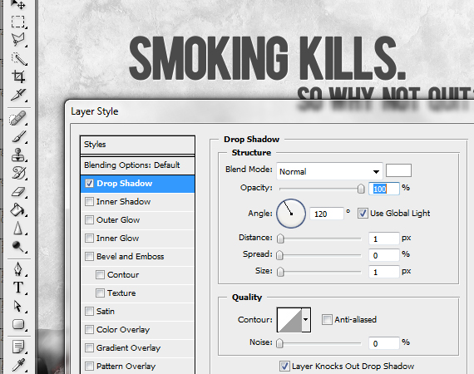Select the Pen tool
The height and width of the screenshot is (374, 474).
(18, 269)
